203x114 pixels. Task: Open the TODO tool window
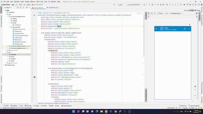tap(6, 106)
